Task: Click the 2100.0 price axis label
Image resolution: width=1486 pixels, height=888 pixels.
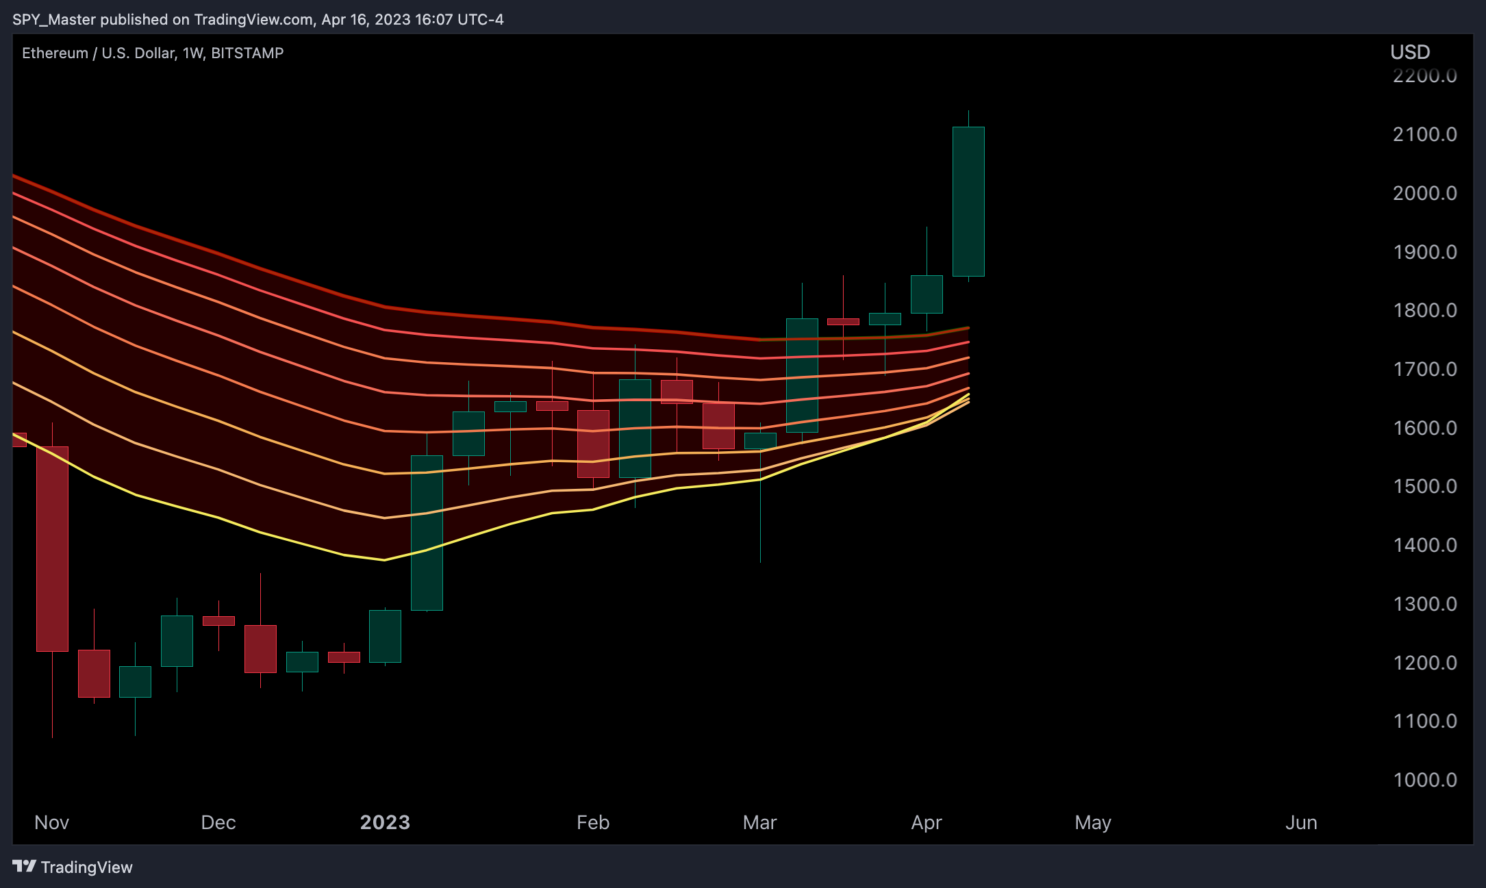Action: [1424, 134]
